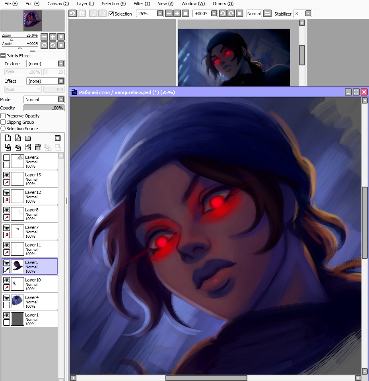Open the Filter menu
The width and height of the screenshot is (369, 381).
141,4
